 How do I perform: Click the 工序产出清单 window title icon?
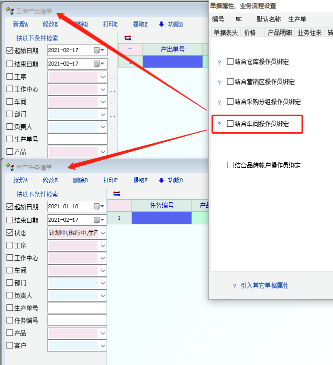[x=9, y=11]
